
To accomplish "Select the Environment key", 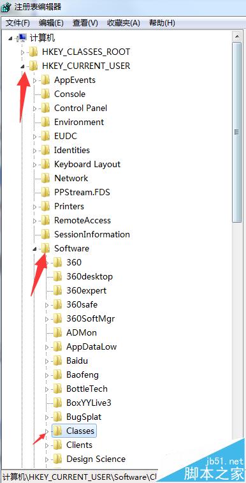I will [x=79, y=122].
